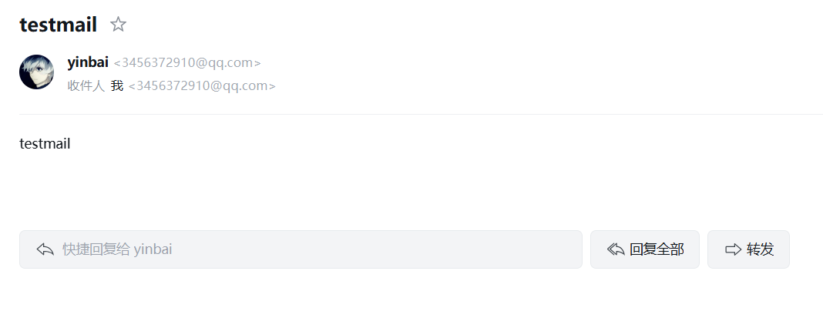Click the recipient's email address after 我
The width and height of the screenshot is (823, 311).
(x=202, y=86)
